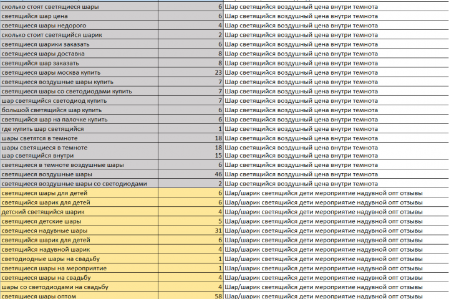Image resolution: width=449 pixels, height=299 pixels.
Task: Click 'светящиеся шары доставка' cell
Action: pos(79,54)
